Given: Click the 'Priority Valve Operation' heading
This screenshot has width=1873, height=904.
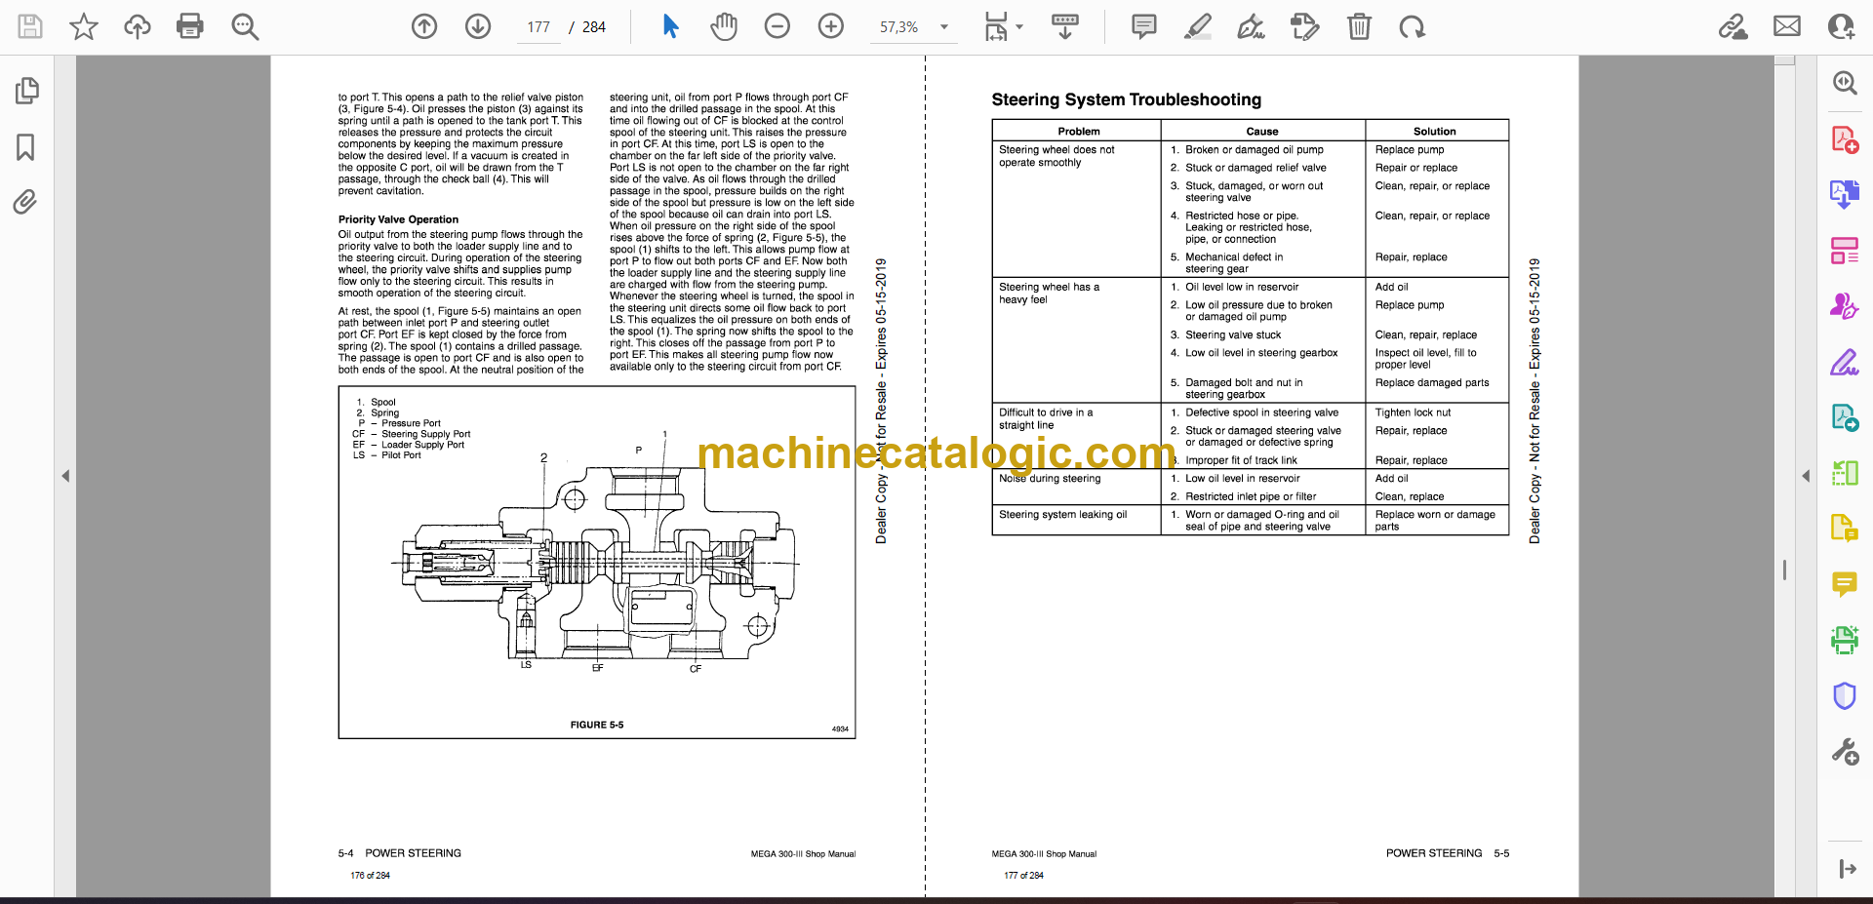Looking at the screenshot, I should [398, 219].
